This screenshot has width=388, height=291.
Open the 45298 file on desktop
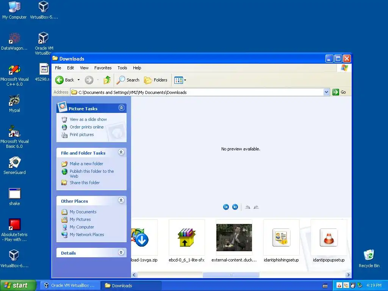tap(44, 72)
